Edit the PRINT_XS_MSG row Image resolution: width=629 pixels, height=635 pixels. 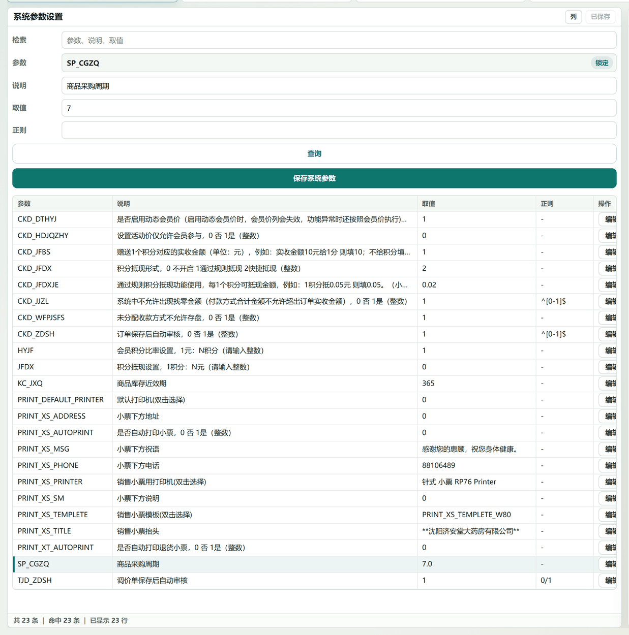click(608, 449)
